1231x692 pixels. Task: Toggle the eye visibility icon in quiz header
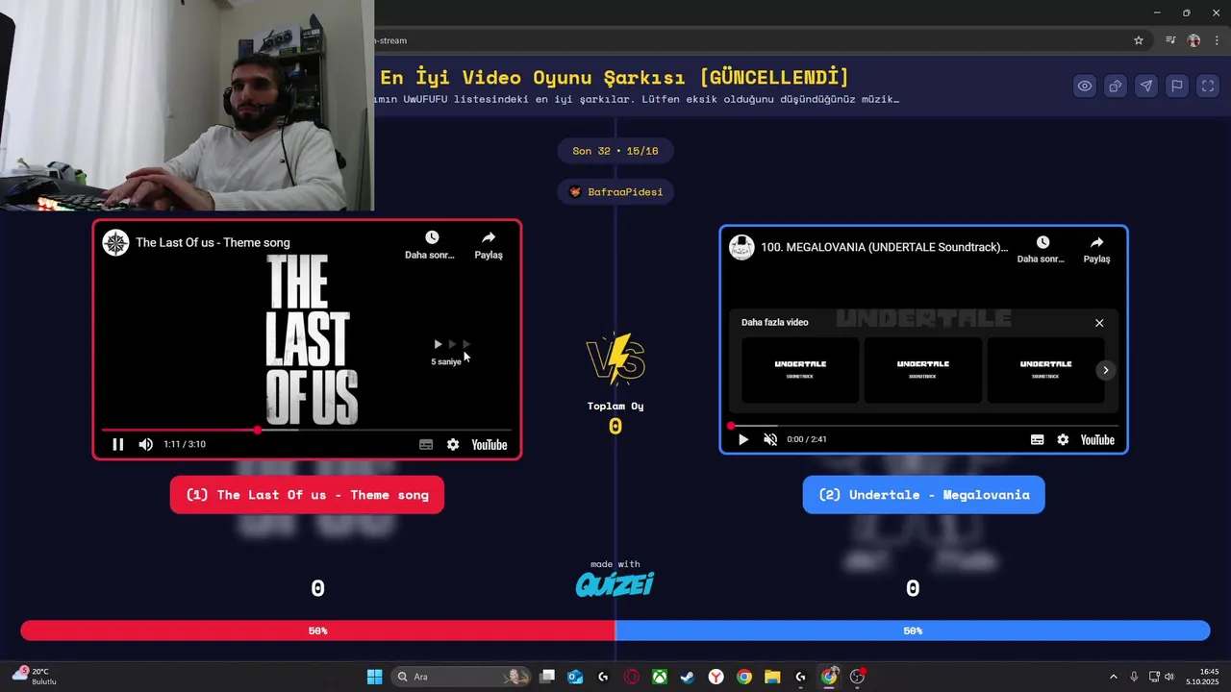tap(1085, 86)
